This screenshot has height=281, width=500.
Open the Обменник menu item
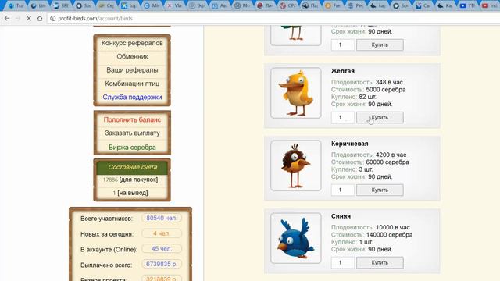pos(132,57)
